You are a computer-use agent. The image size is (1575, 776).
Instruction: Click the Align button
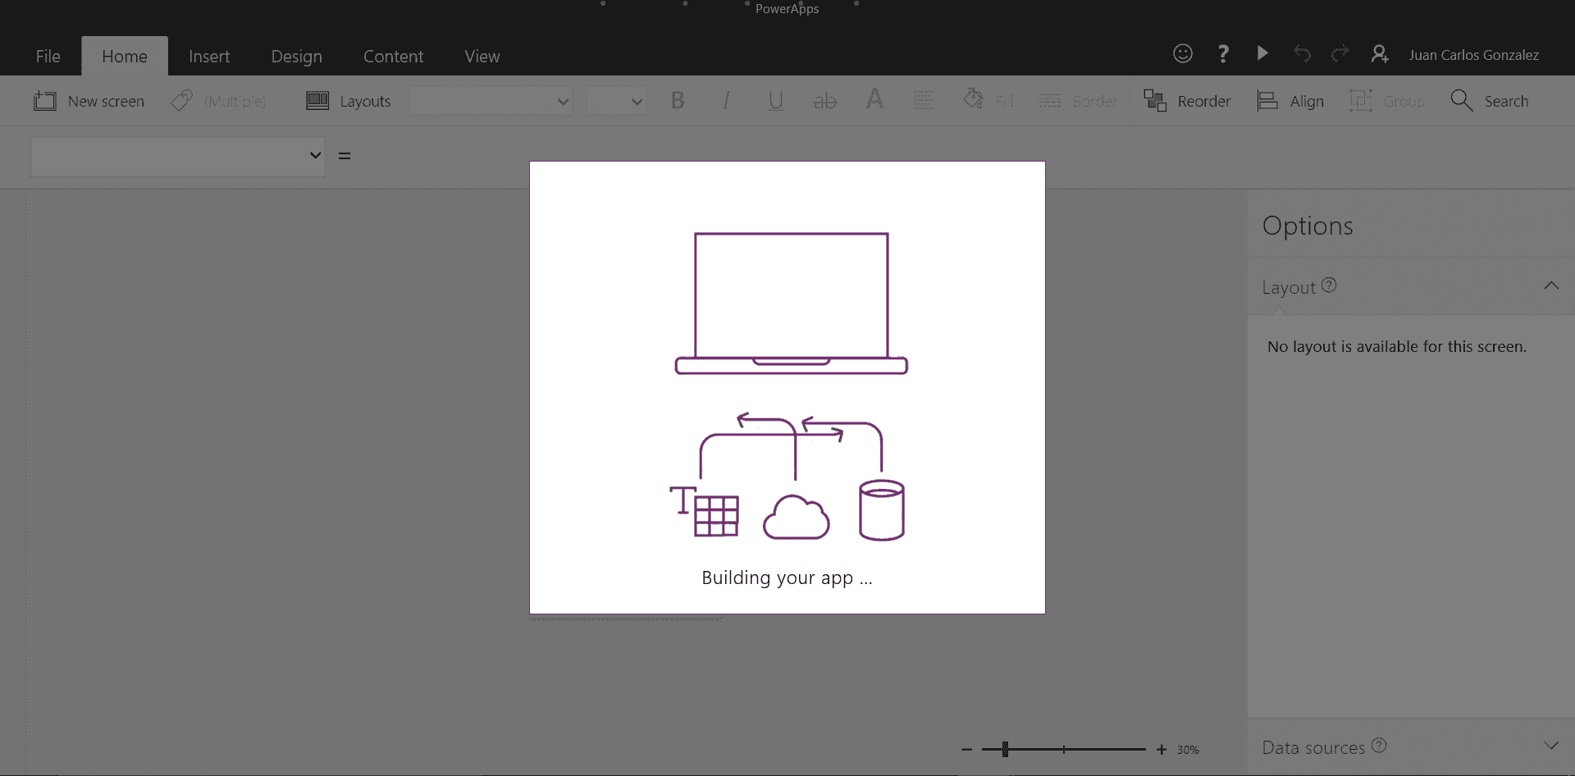(1290, 101)
